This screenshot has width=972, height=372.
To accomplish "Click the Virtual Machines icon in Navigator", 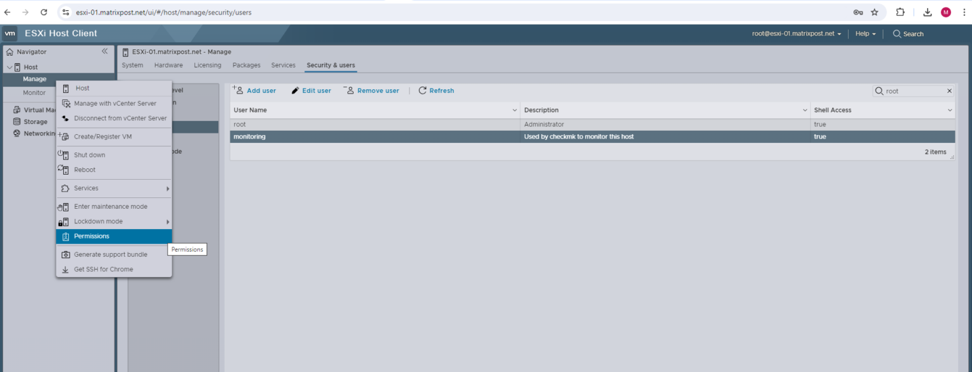I will [17, 109].
